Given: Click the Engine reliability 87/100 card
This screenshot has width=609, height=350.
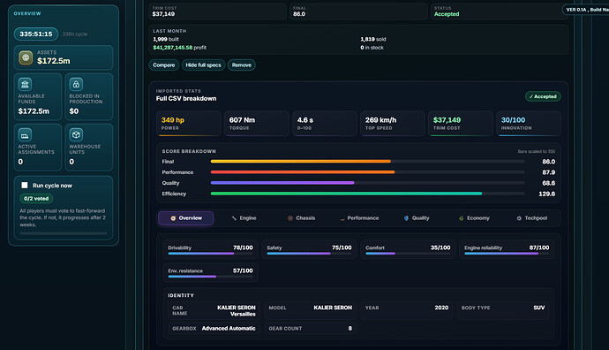Looking at the screenshot, I should coord(507,249).
